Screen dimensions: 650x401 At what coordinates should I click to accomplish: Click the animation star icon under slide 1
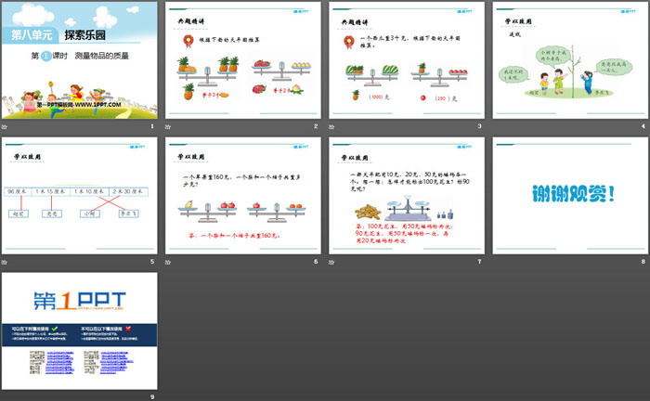pyautogui.click(x=5, y=126)
